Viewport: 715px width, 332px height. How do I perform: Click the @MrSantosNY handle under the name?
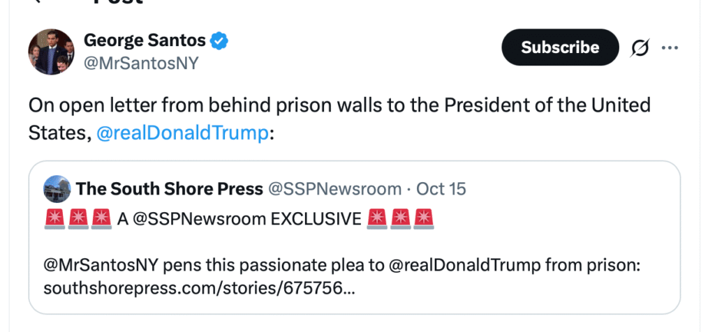[x=141, y=63]
